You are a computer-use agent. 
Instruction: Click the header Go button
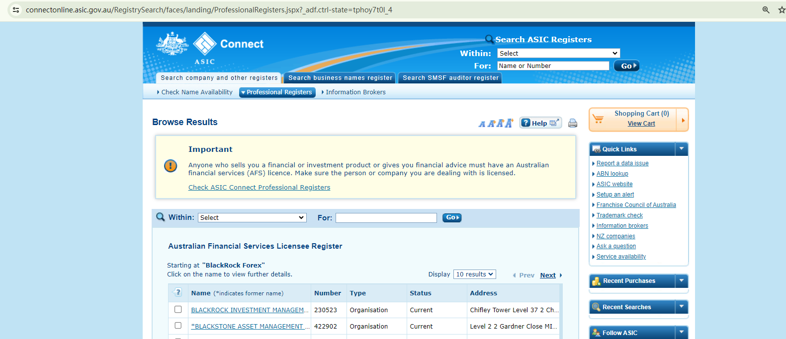[x=626, y=66]
